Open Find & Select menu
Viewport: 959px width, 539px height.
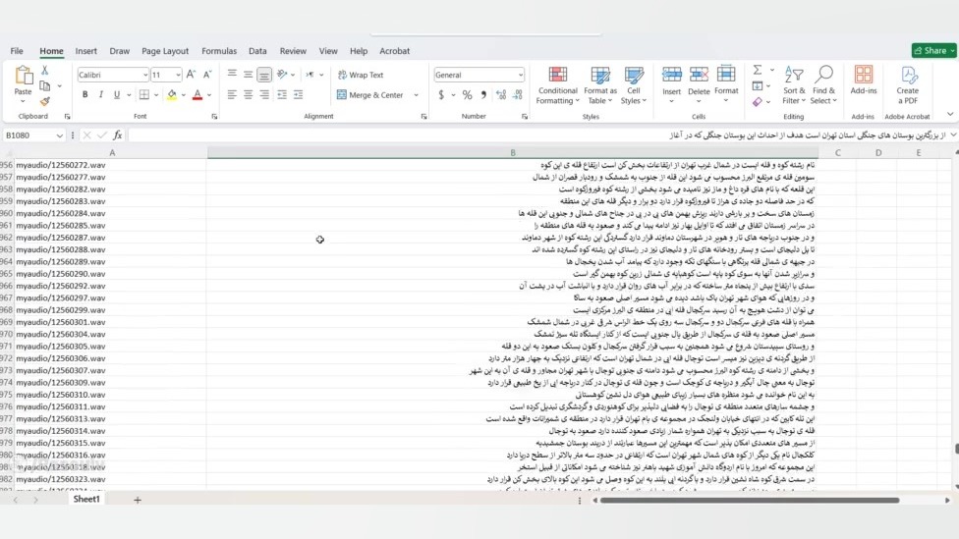pos(823,85)
